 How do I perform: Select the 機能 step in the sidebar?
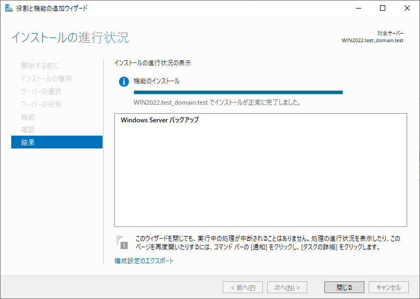(x=28, y=117)
